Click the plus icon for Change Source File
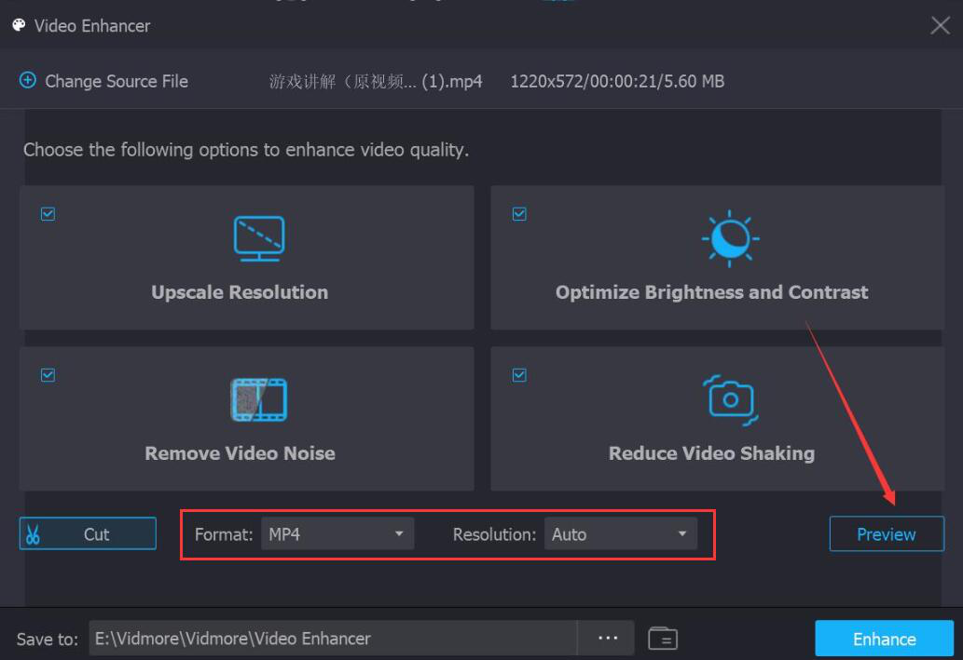Viewport: 963px width, 660px height. point(28,80)
